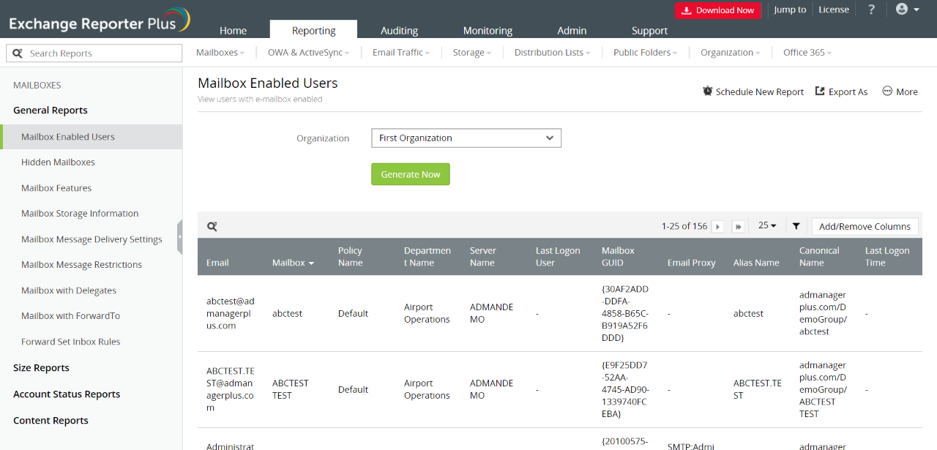Open the More options menu
The image size is (937, 450).
900,91
